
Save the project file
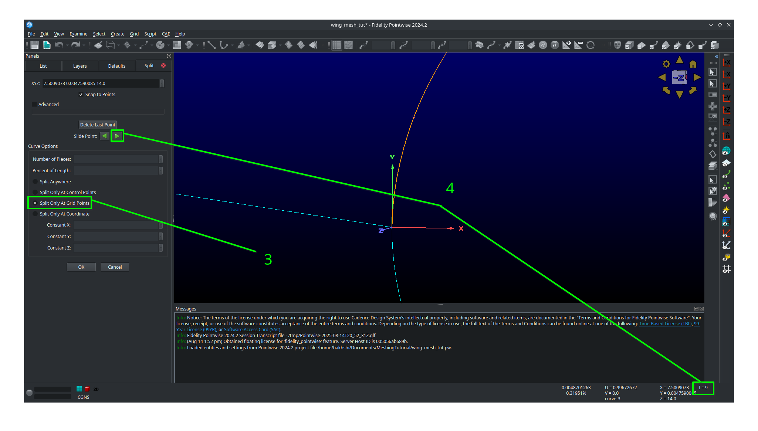click(x=34, y=45)
